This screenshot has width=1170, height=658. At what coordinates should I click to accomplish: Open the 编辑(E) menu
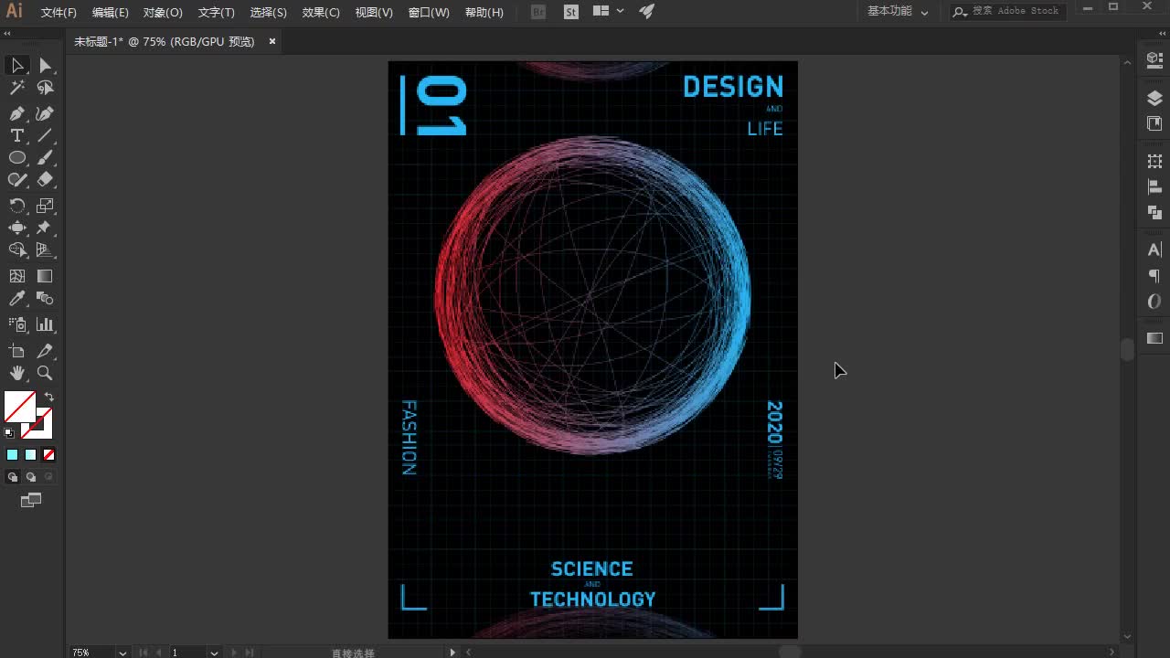click(111, 12)
